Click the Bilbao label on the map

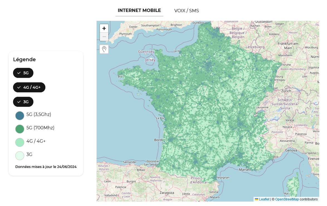[x=141, y=170]
